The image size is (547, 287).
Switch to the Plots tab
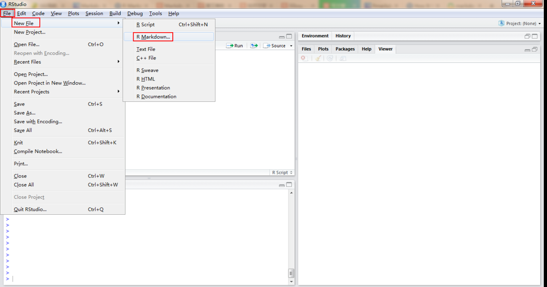[323, 49]
